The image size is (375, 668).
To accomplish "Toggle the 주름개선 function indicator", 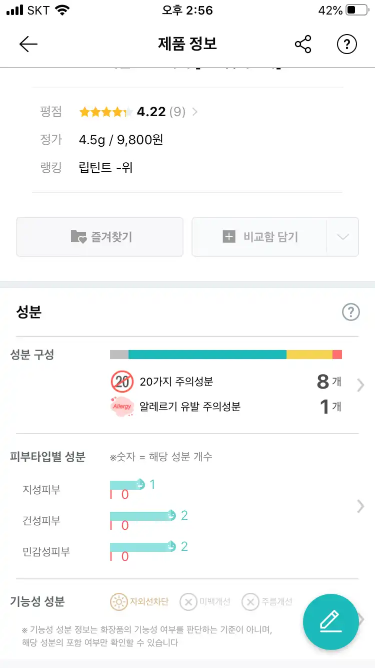I will pyautogui.click(x=250, y=602).
